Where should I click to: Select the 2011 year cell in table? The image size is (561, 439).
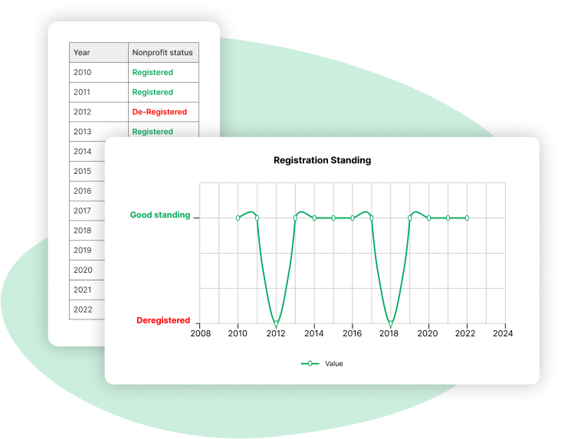pyautogui.click(x=82, y=92)
